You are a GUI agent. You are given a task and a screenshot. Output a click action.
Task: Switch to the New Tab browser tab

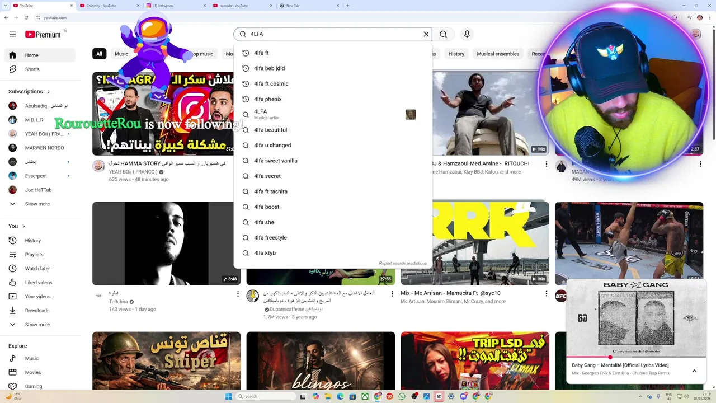pos(309,6)
